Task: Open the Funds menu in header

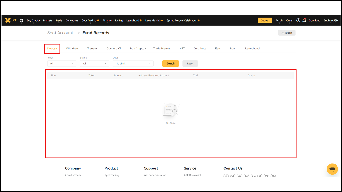Action: (x=279, y=20)
